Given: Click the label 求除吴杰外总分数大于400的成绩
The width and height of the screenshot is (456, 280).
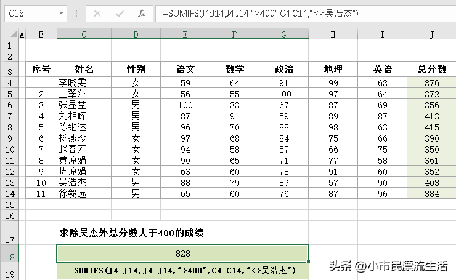Looking at the screenshot, I should coord(131,233).
